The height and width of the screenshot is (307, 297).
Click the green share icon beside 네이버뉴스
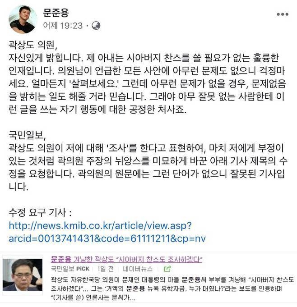(x=167, y=269)
